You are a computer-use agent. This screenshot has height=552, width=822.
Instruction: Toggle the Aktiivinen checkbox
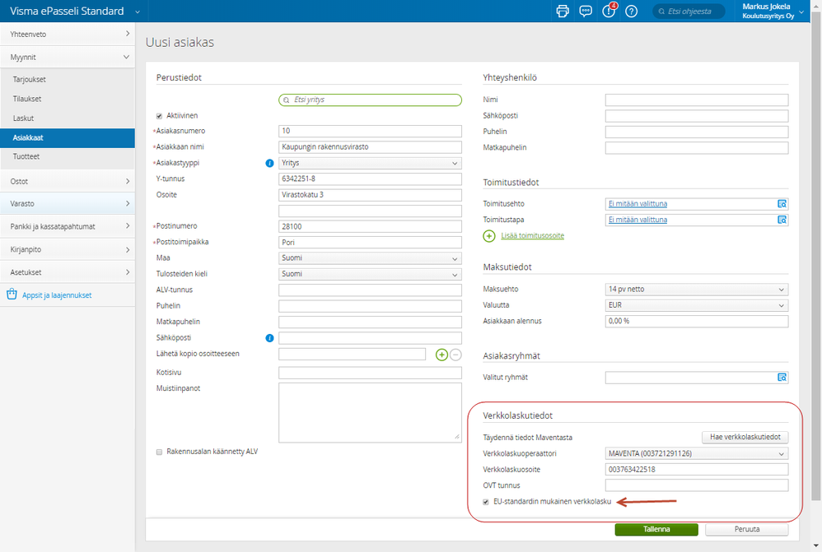coord(159,116)
